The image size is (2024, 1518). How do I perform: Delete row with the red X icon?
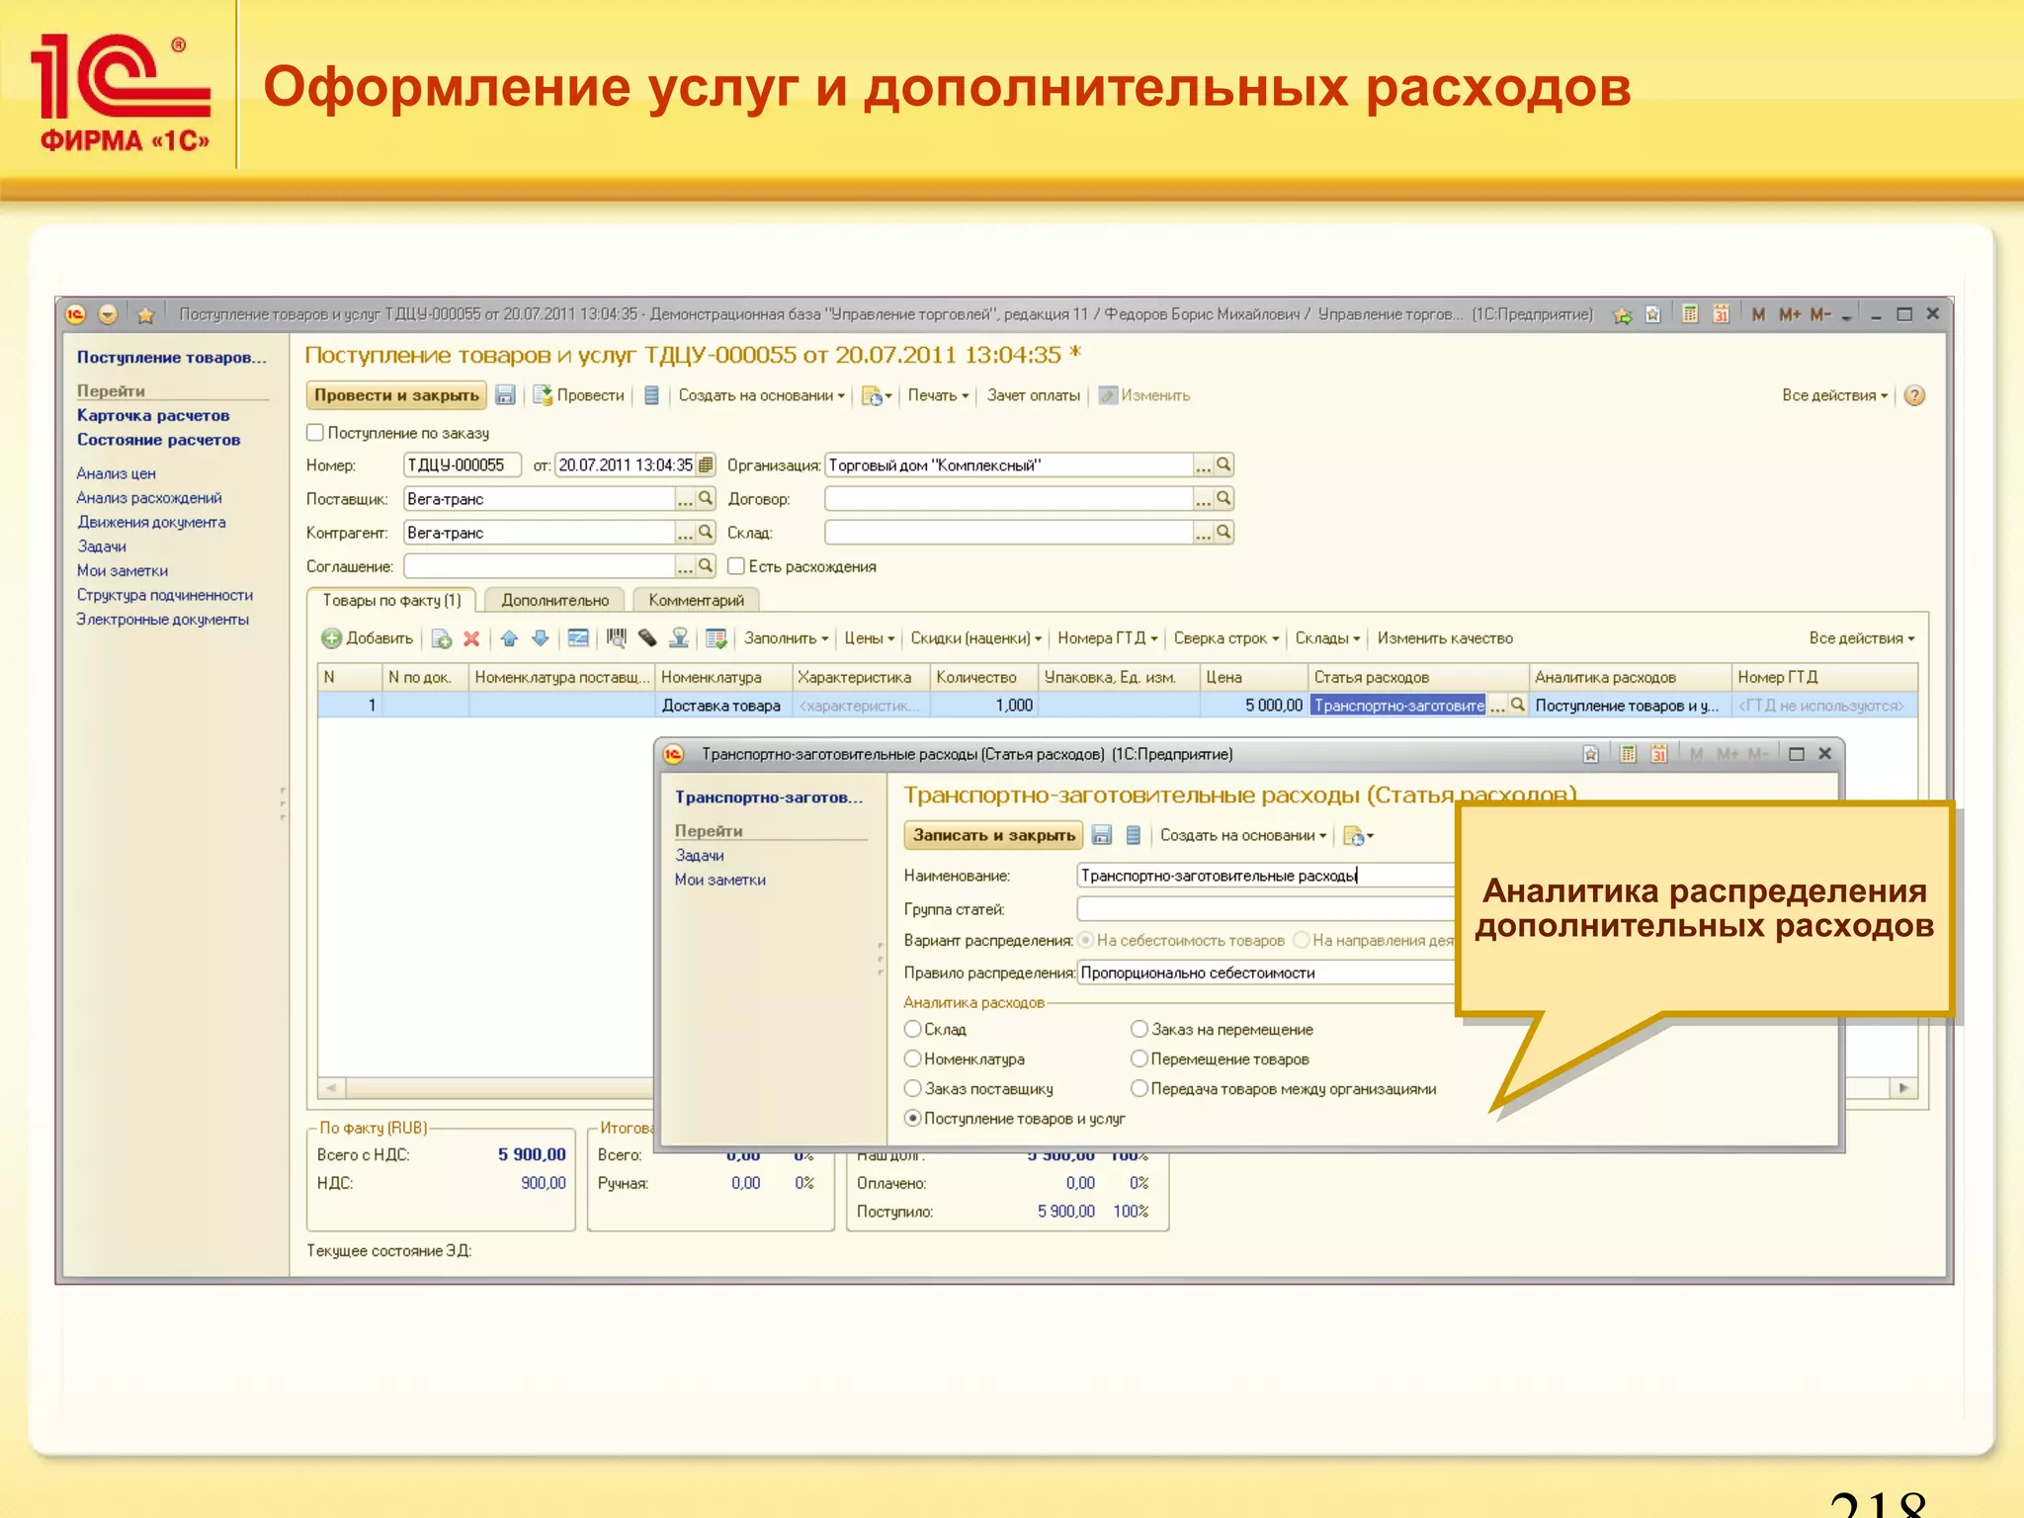(471, 638)
